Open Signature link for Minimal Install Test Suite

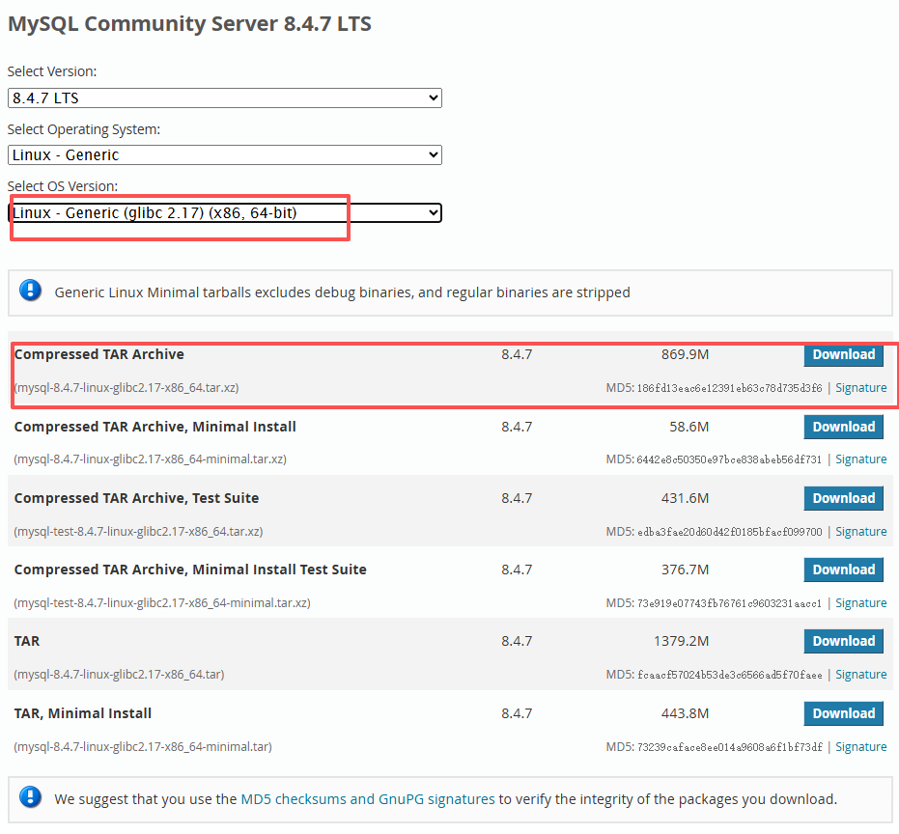click(x=860, y=603)
